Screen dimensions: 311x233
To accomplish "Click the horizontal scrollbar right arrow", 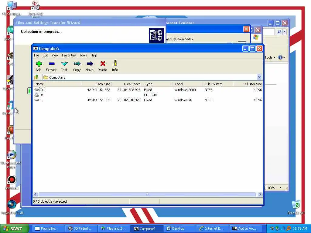I will (x=260, y=194).
